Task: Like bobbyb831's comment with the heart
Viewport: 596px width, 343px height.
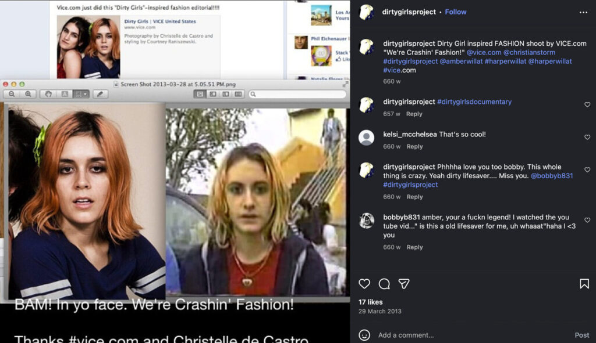Action: pos(587,221)
